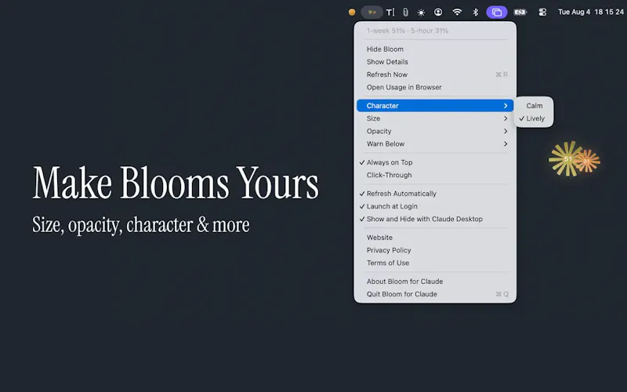The width and height of the screenshot is (627, 392).
Task: Expand the Warn Below submenu
Action: coord(435,144)
